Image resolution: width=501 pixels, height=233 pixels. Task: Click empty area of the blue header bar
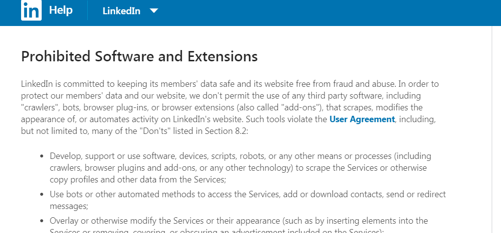pyautogui.click(x=319, y=12)
